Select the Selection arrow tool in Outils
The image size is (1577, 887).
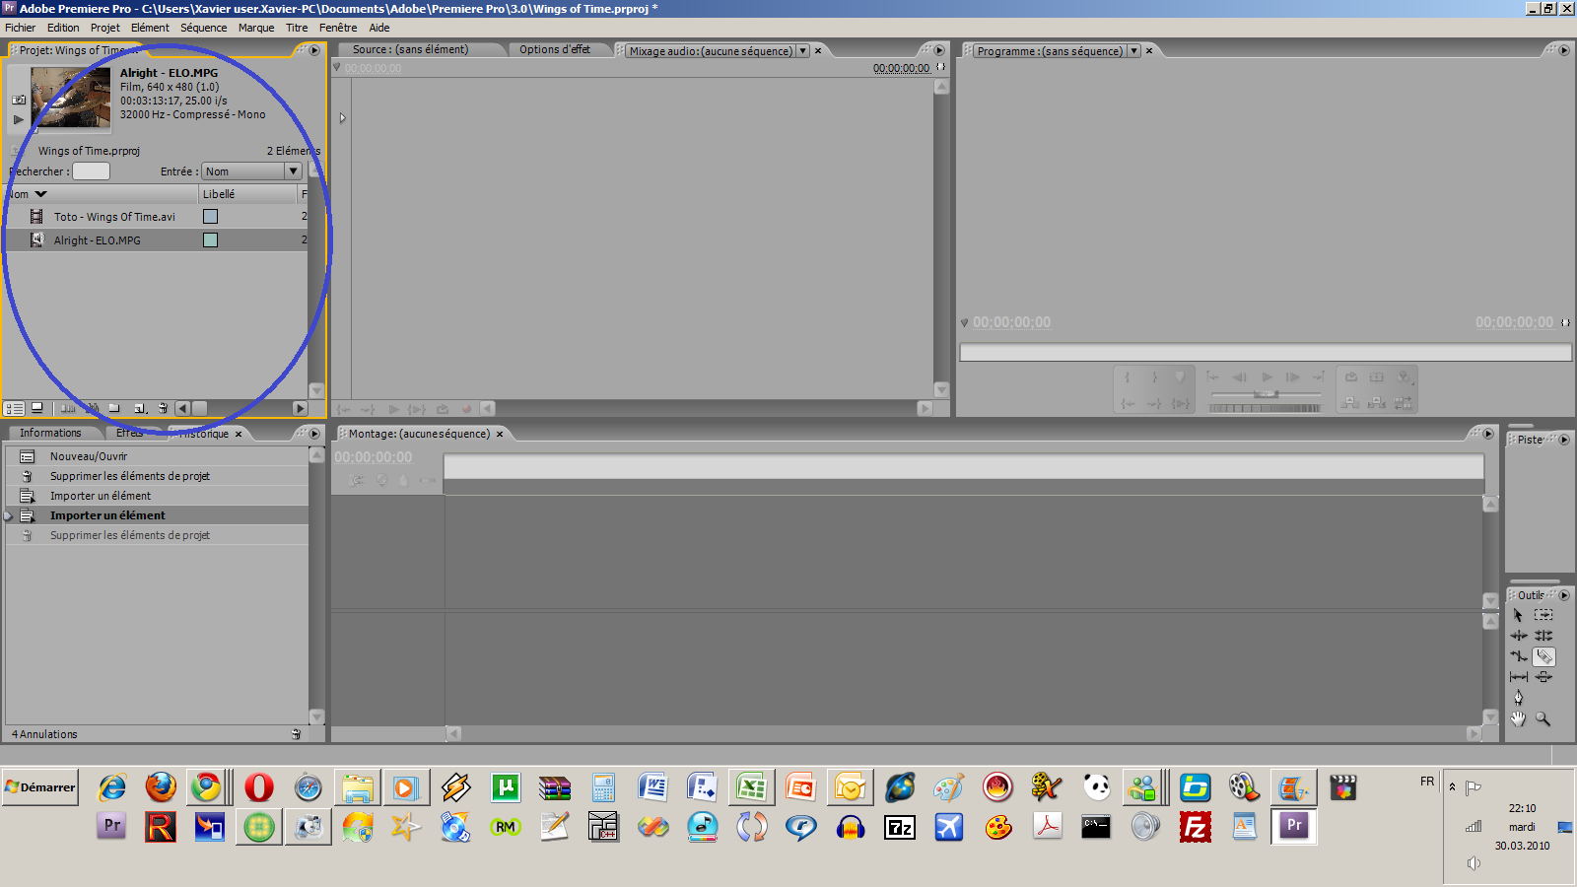(x=1518, y=615)
